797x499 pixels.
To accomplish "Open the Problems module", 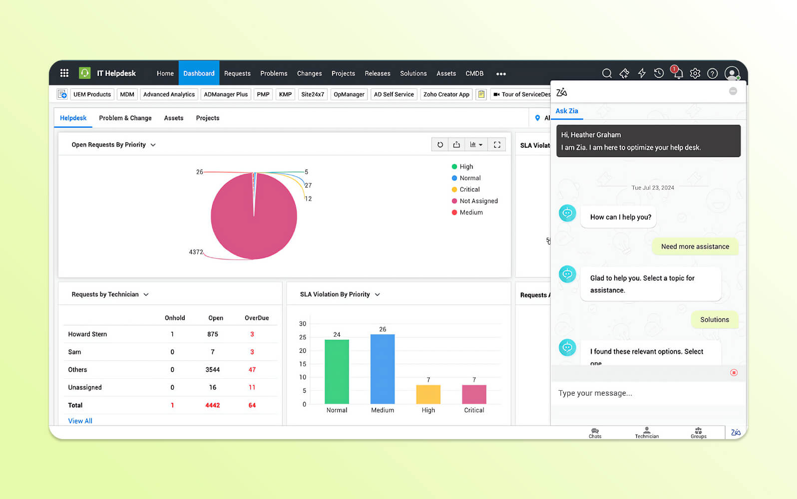I will click(274, 73).
